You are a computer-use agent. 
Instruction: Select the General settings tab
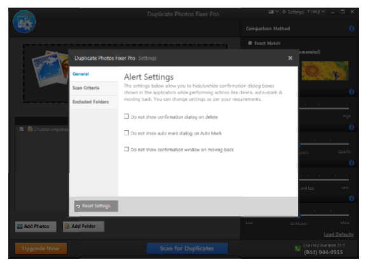94,74
